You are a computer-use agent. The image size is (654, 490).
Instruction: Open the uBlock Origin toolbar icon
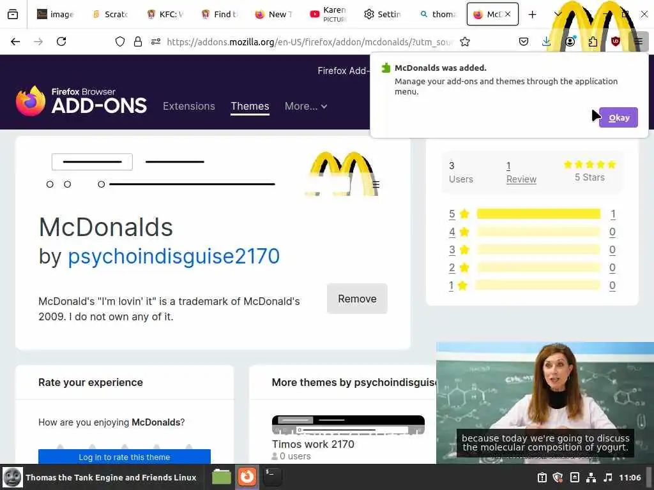[616, 41]
